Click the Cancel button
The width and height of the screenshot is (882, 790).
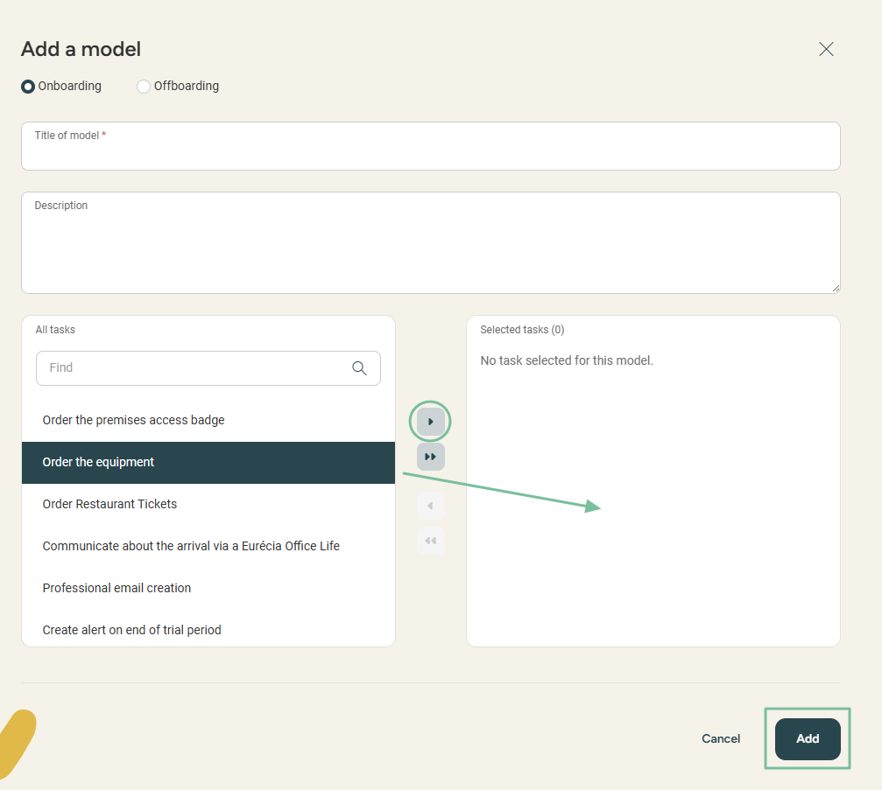coord(721,739)
